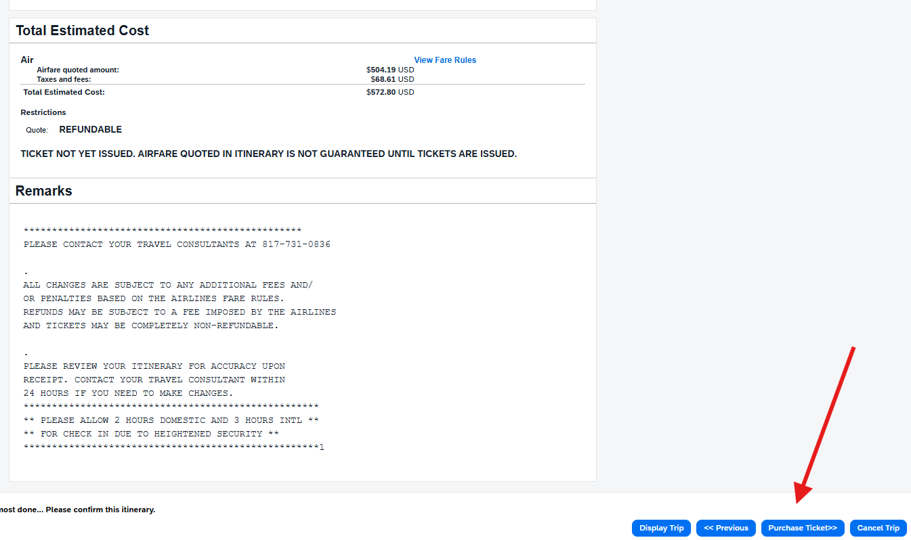Click the REFUNDABLE quote text
Viewport: 911px width, 540px height.
point(91,129)
